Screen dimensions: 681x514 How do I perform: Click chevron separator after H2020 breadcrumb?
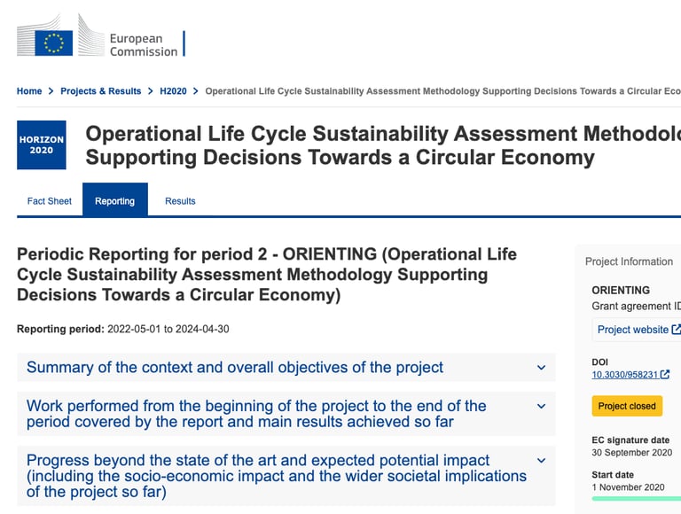196,91
